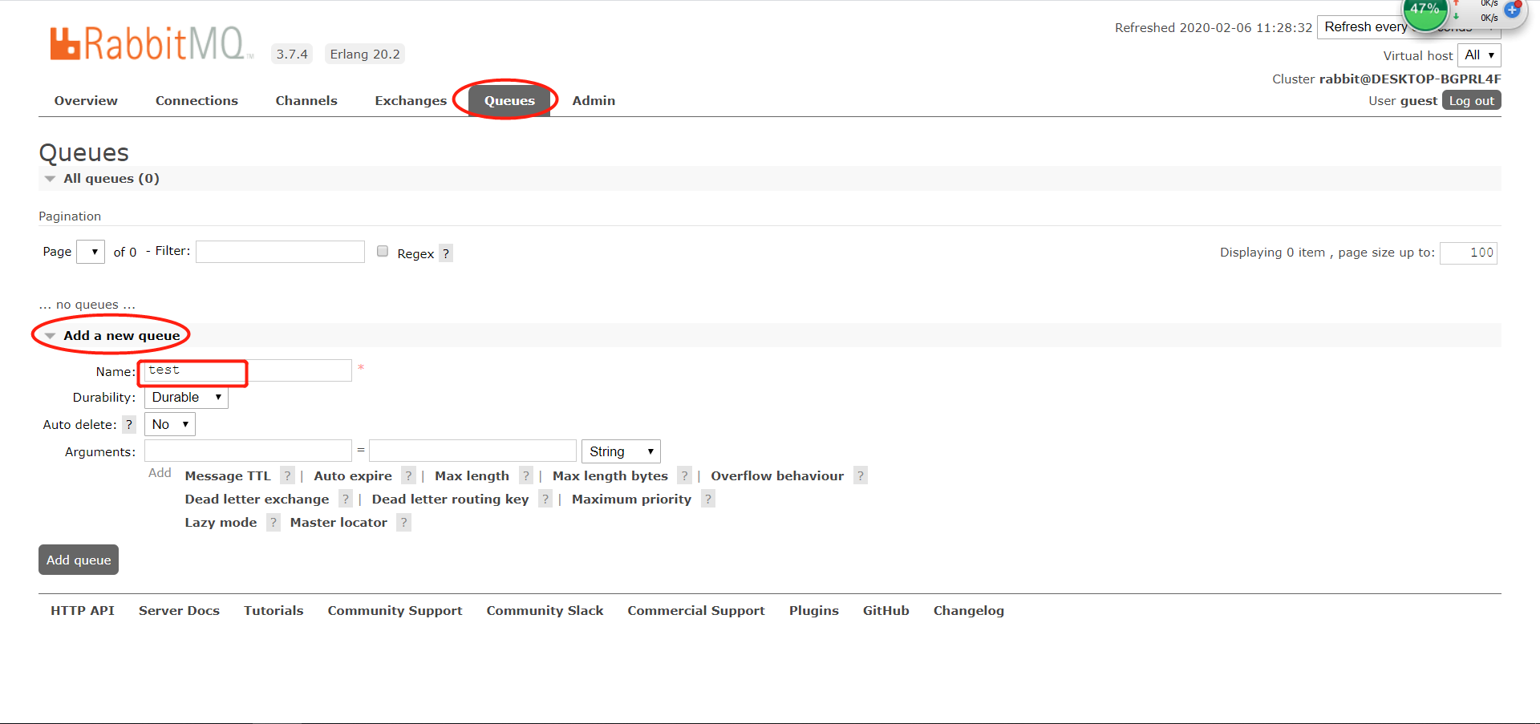Go to the Exchanges tab
Screen dimensions: 1540x724
[x=411, y=100]
